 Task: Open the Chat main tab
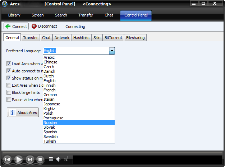pos(109,15)
